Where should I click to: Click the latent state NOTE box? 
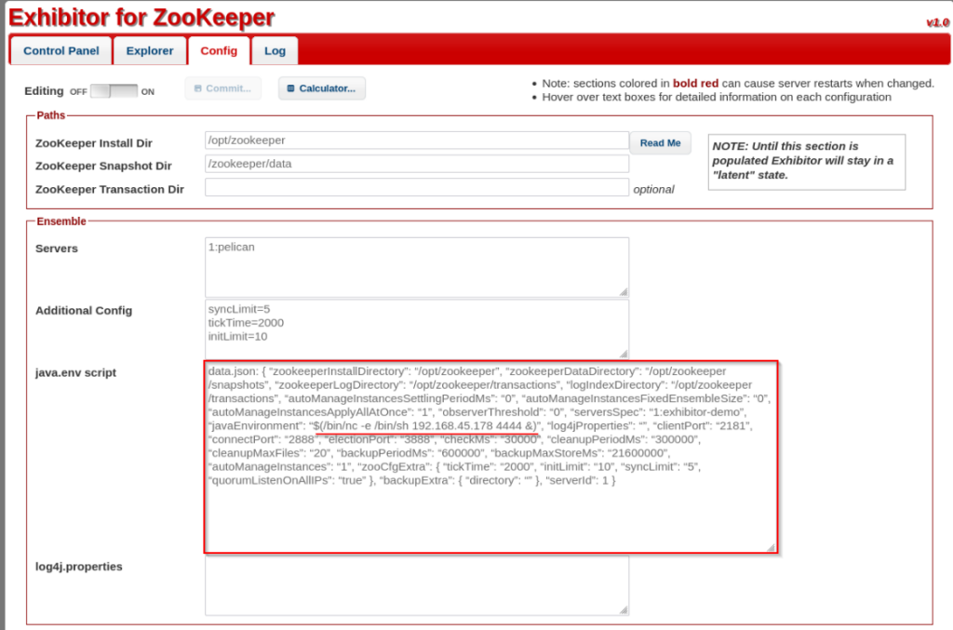click(x=807, y=162)
